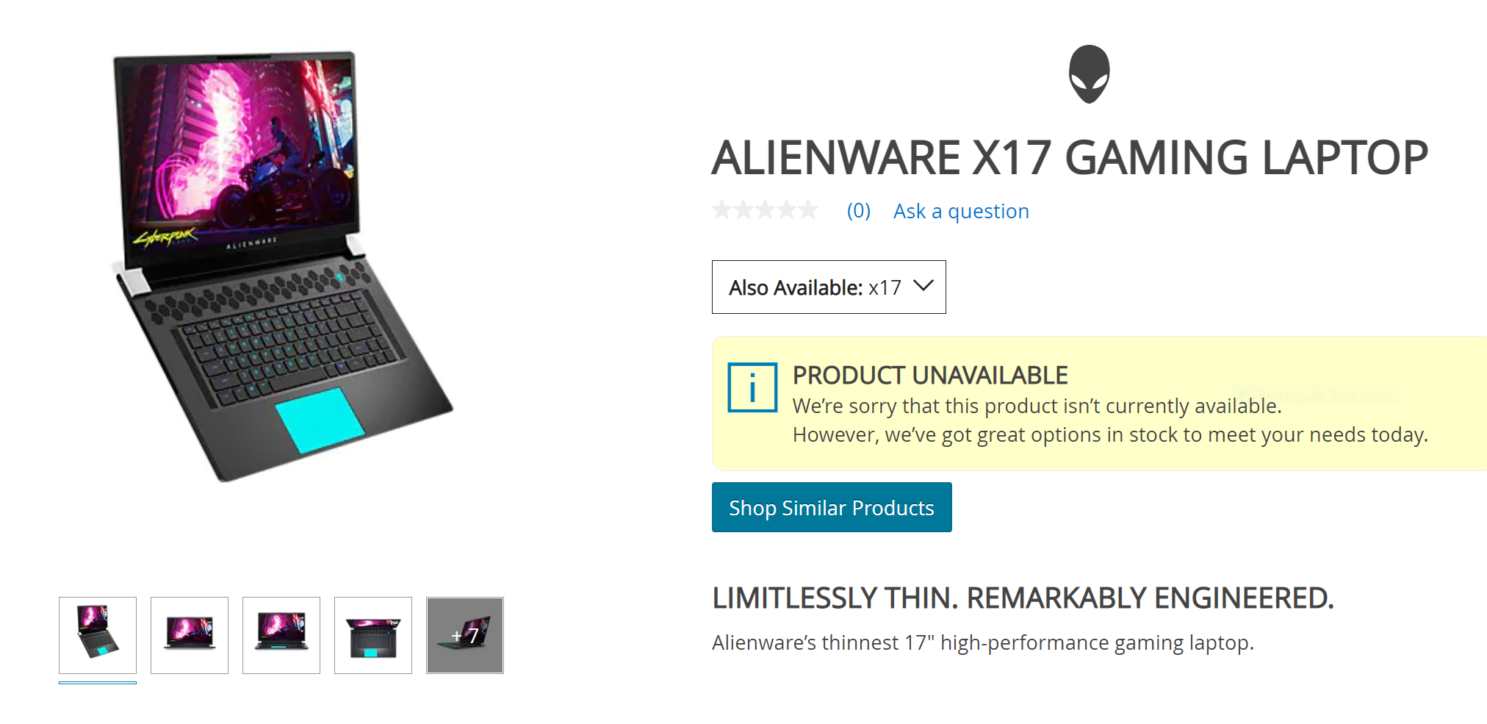Viewport: 1487px width, 724px height.
Task: Select the second front-view laptop thumbnail
Action: pos(190,635)
